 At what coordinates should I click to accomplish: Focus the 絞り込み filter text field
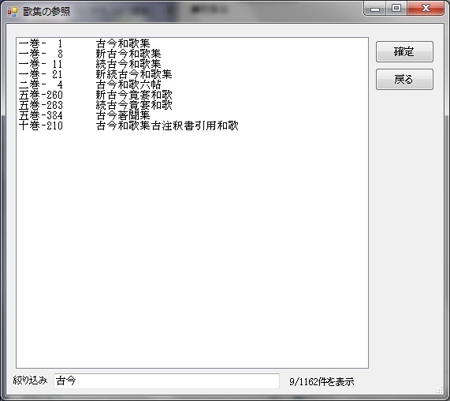pyautogui.click(x=166, y=381)
